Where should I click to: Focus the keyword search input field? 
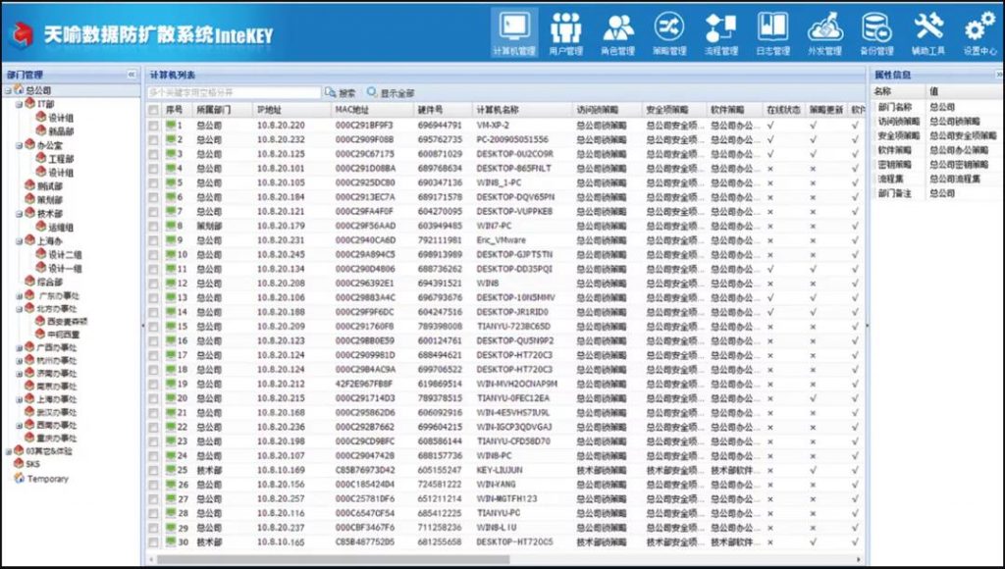click(234, 93)
